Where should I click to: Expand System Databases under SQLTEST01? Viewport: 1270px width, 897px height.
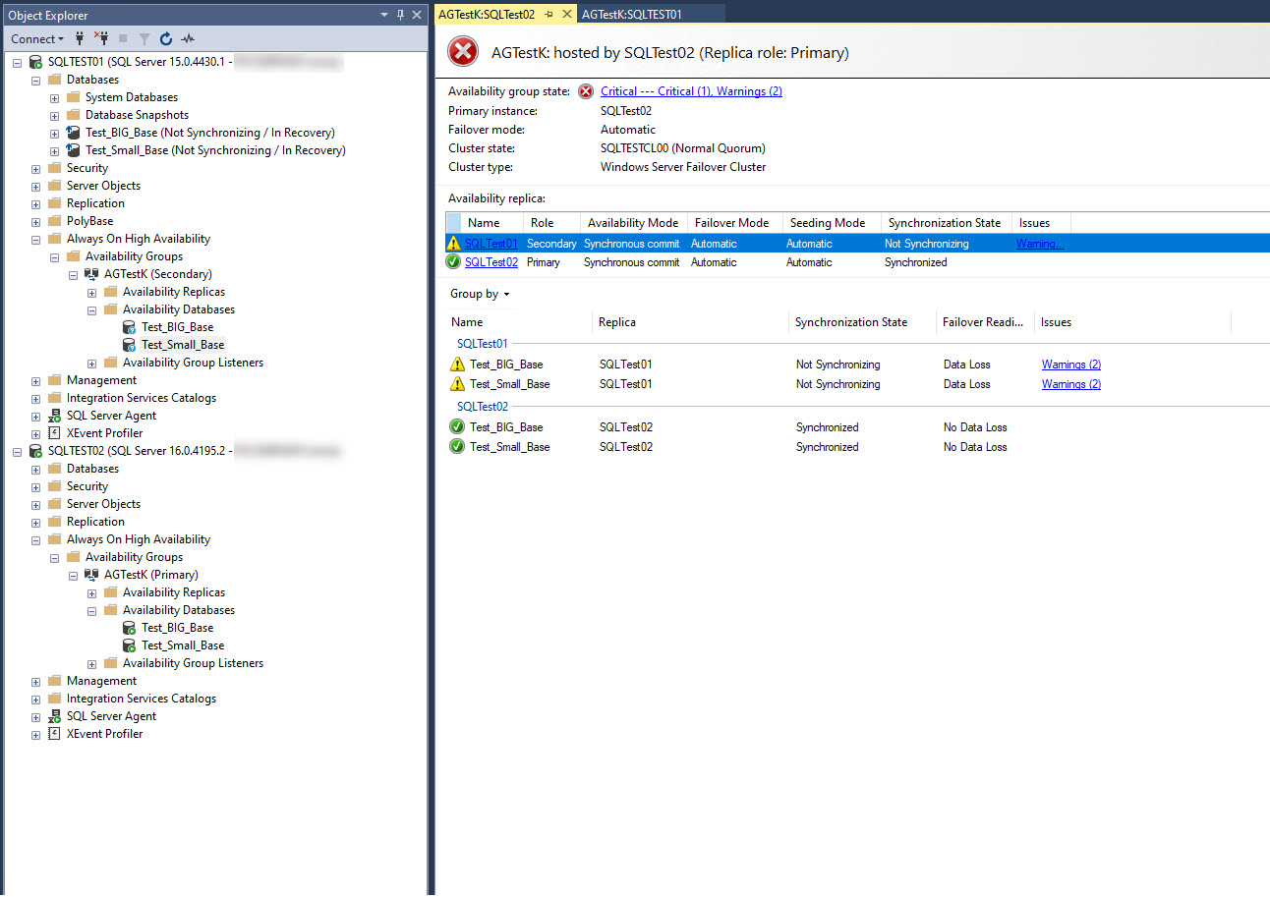55,97
